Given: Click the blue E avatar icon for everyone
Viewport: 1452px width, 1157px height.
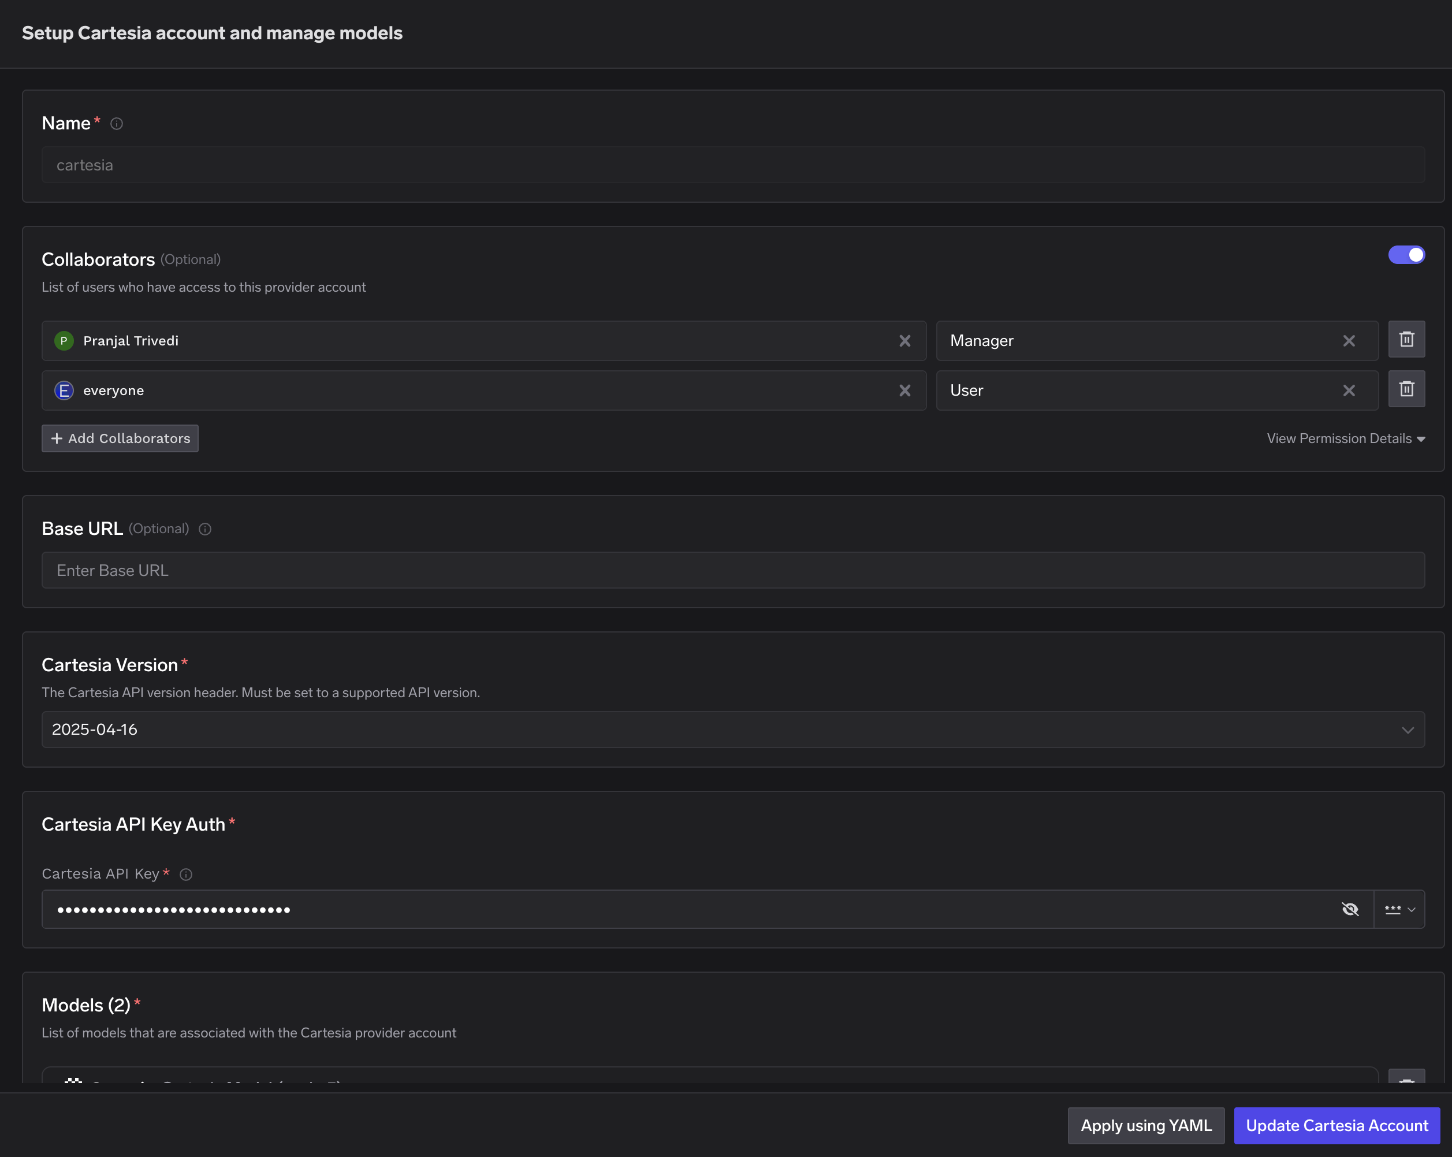Looking at the screenshot, I should pos(64,390).
